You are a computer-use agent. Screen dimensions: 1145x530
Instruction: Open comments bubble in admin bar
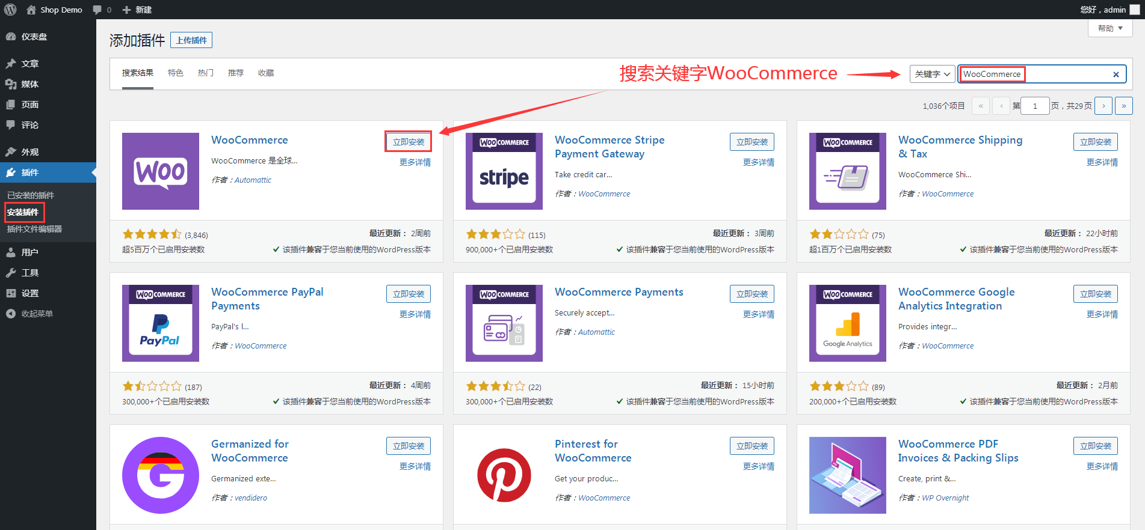pos(102,10)
